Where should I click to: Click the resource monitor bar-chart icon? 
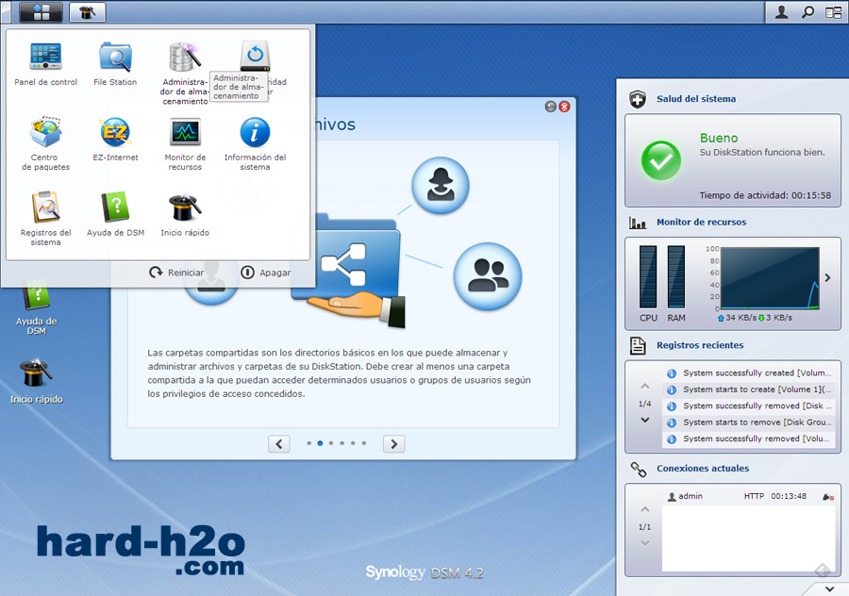click(638, 223)
